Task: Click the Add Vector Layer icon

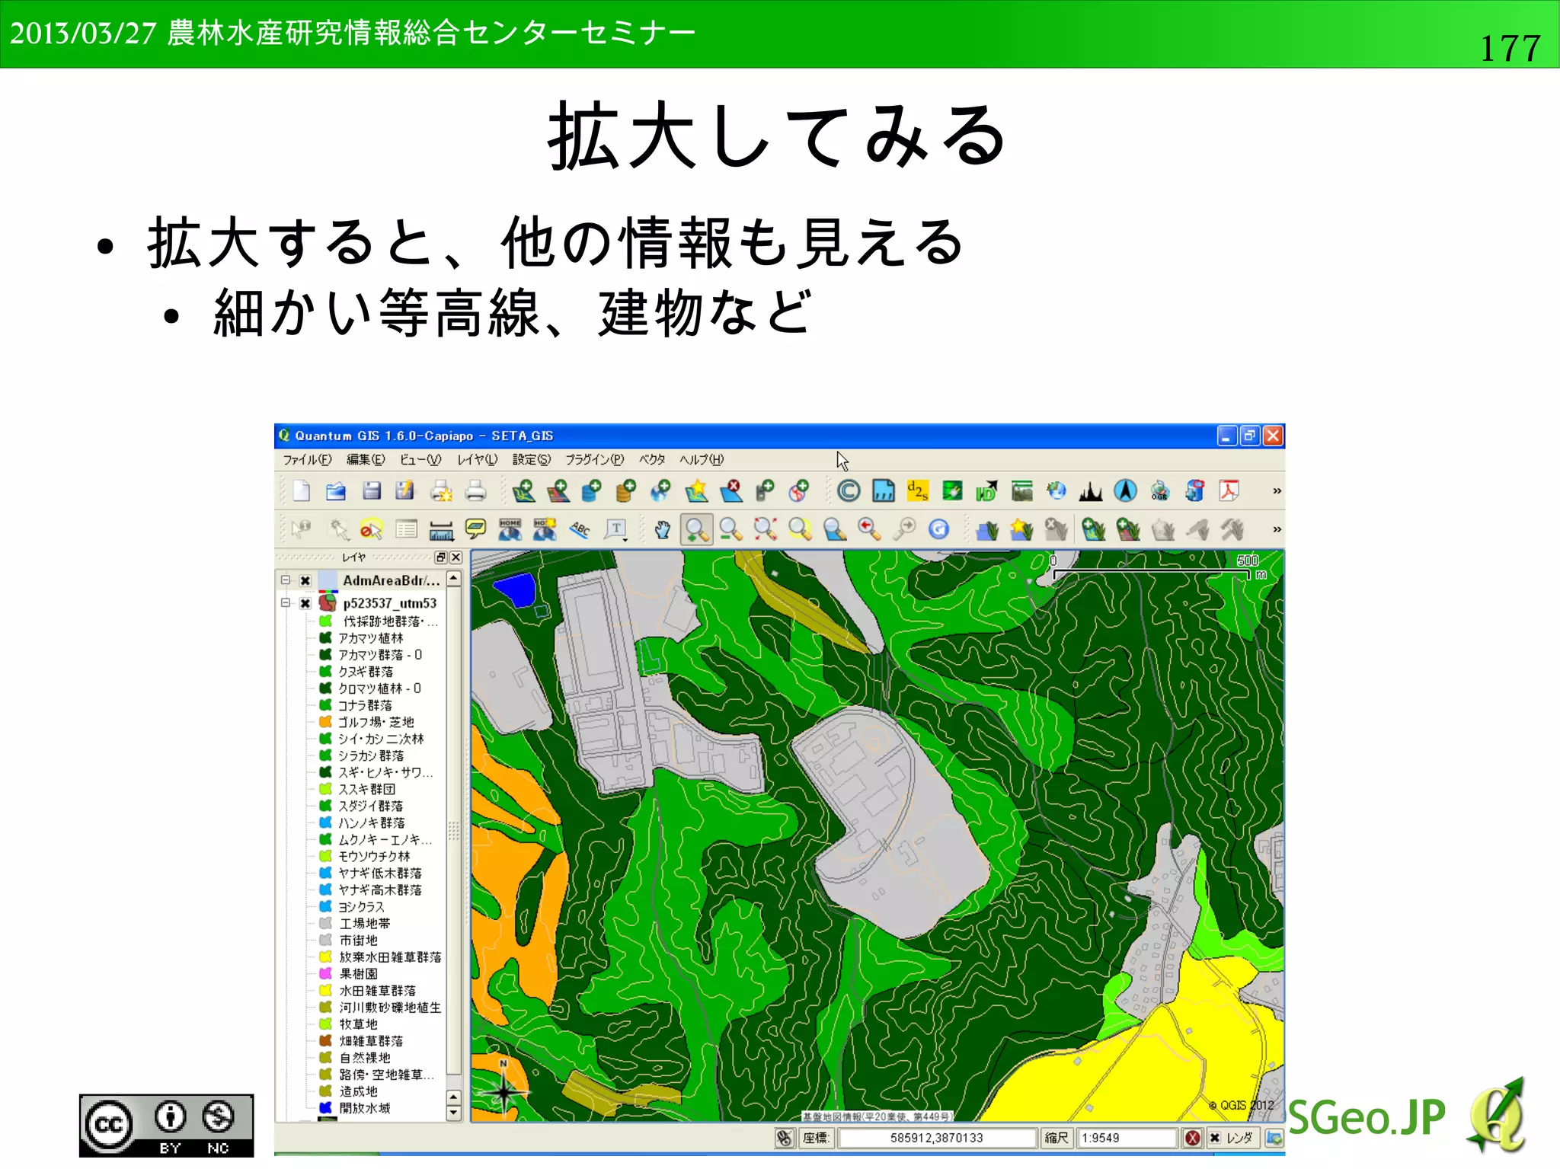Action: 524,491
